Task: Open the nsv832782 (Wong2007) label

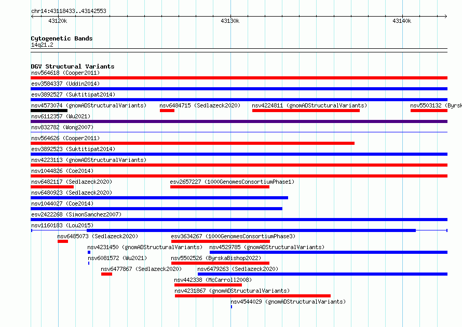Action: (62, 127)
